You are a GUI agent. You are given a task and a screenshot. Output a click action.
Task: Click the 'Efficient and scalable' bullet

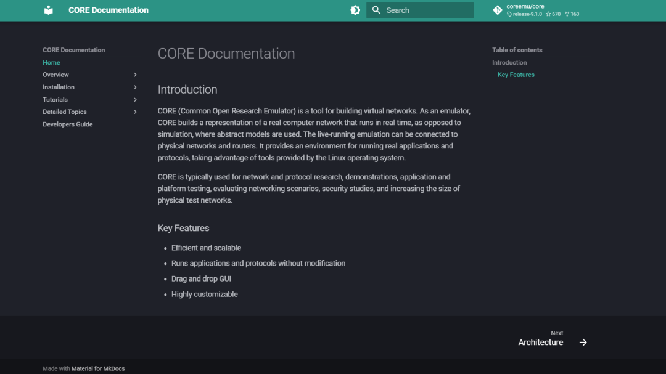206,248
